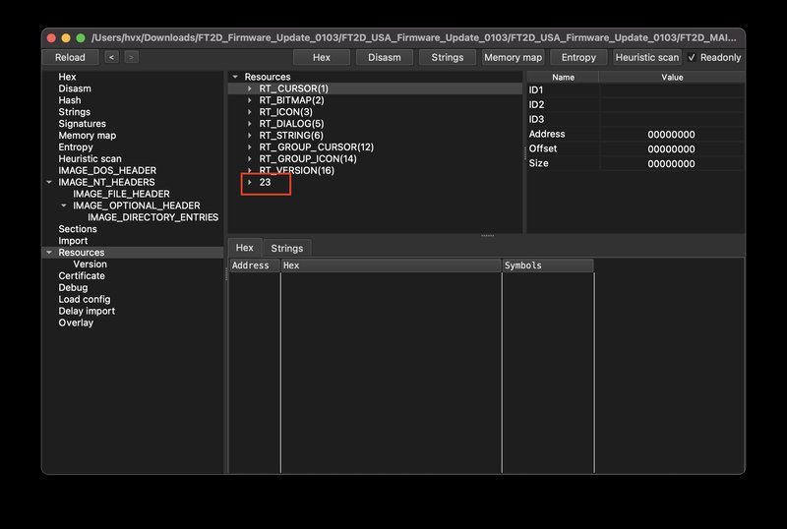The width and height of the screenshot is (787, 529).
Task: Open the Entropy toolbar button
Action: click(578, 57)
